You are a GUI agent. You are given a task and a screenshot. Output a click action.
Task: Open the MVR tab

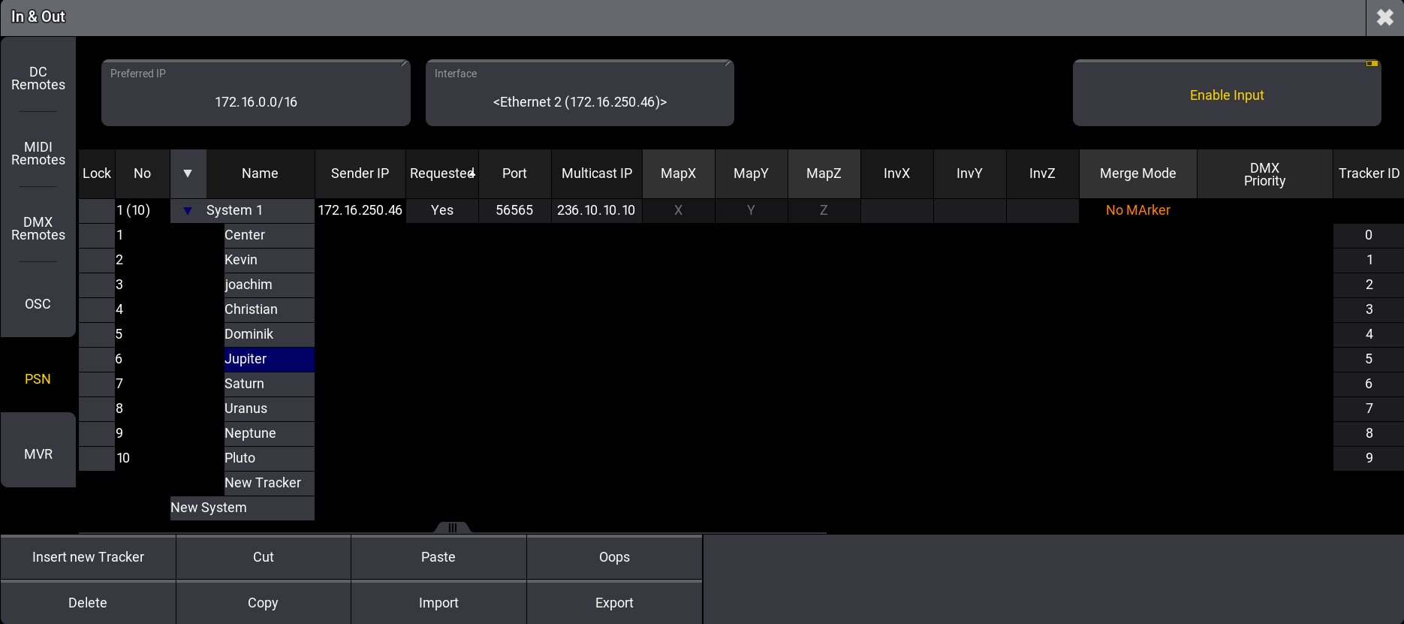pyautogui.click(x=38, y=454)
